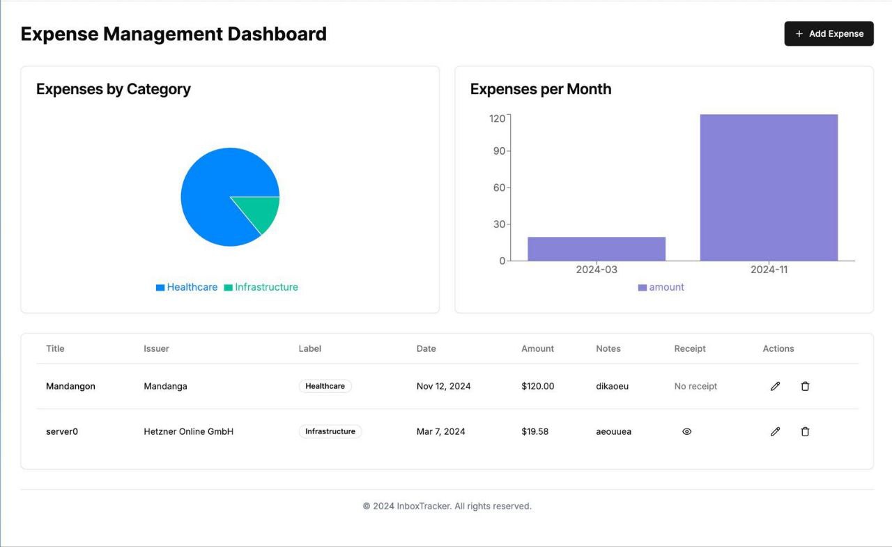Click the Mar 7, 2024 date cell

coord(440,431)
